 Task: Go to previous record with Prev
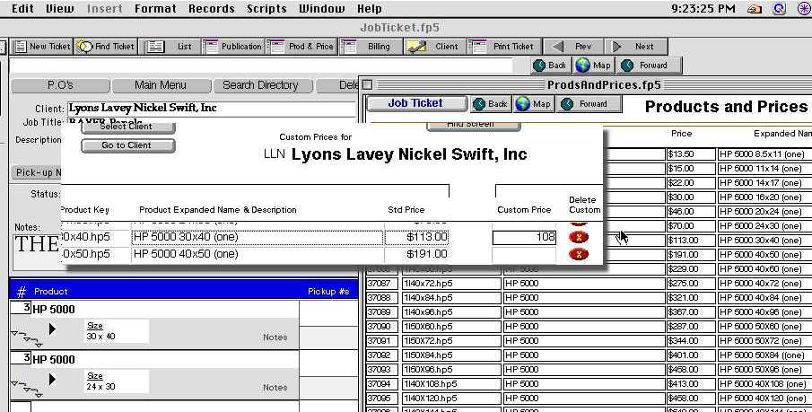(573, 46)
